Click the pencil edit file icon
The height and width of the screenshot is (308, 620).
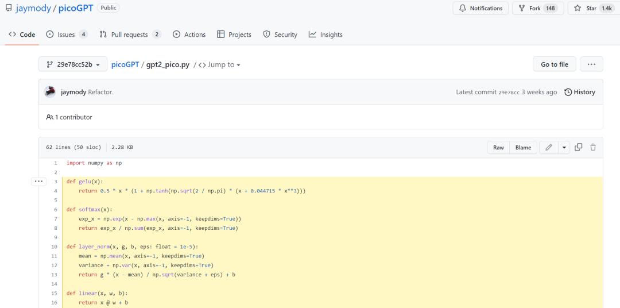[549, 148]
